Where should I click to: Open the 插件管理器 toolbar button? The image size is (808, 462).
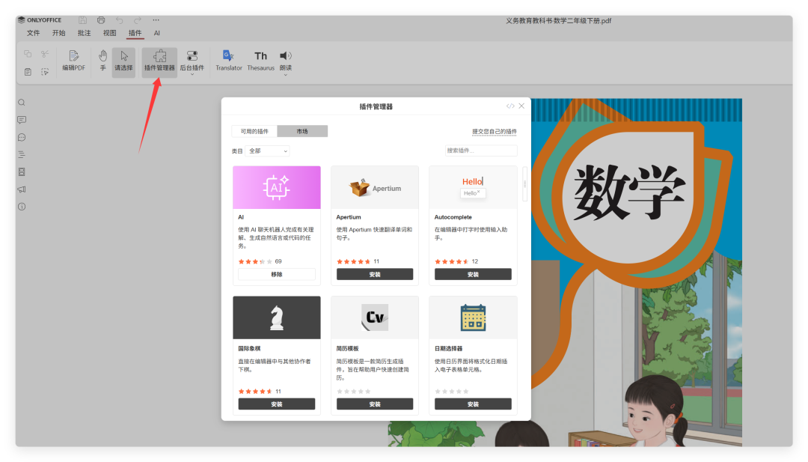[x=159, y=62]
